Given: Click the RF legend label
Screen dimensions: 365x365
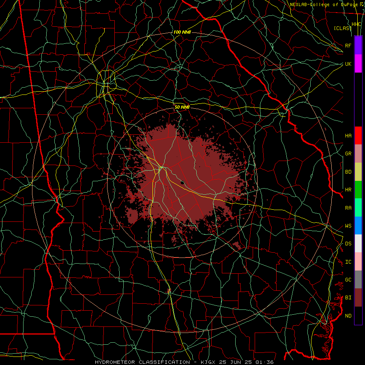Looking at the screenshot, I should click(348, 45).
